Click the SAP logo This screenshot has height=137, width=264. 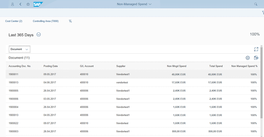pos(38,4)
